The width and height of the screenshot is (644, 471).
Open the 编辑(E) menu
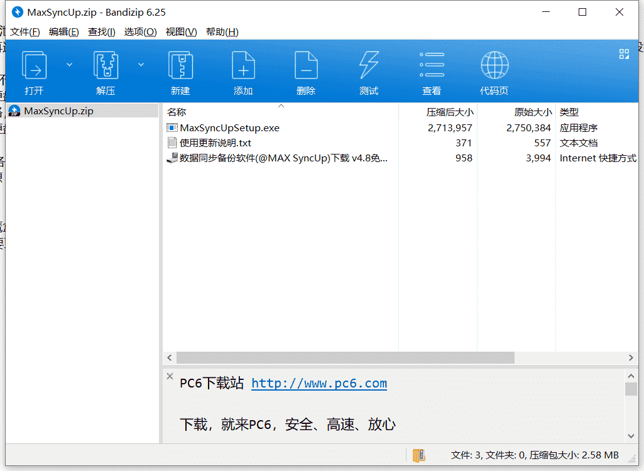63,32
